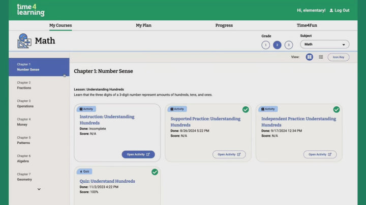The image size is (366, 205).
Task: Click the Log Out user icon
Action: pyautogui.click(x=331, y=11)
